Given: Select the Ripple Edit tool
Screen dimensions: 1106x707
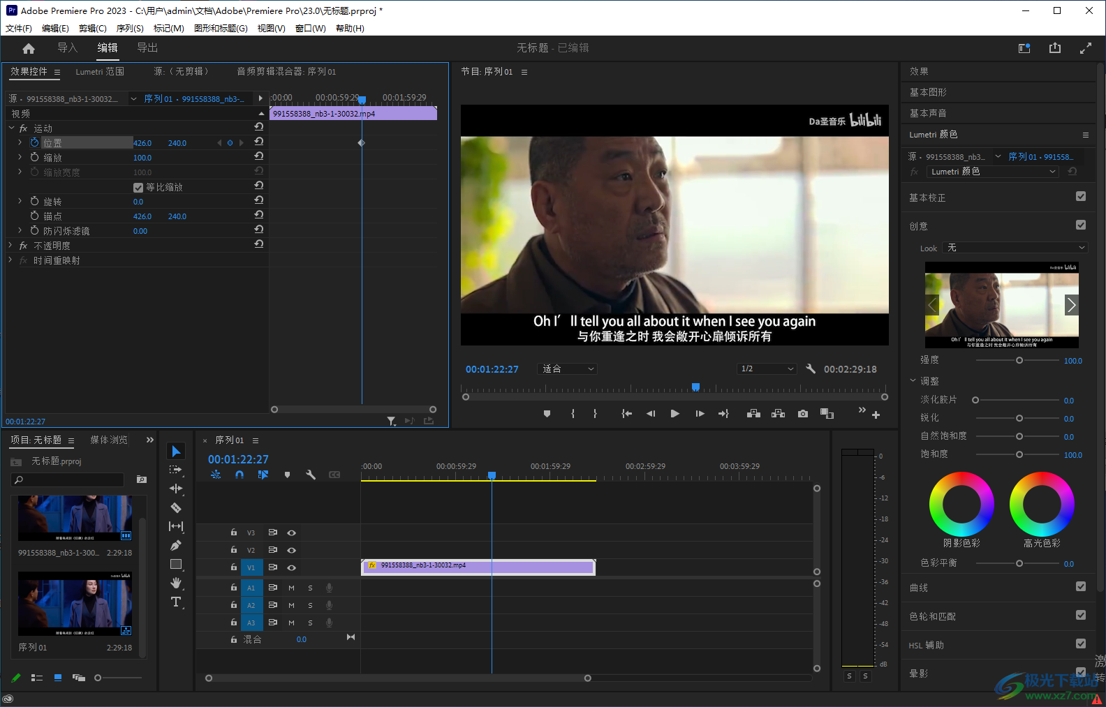Looking at the screenshot, I should (176, 489).
